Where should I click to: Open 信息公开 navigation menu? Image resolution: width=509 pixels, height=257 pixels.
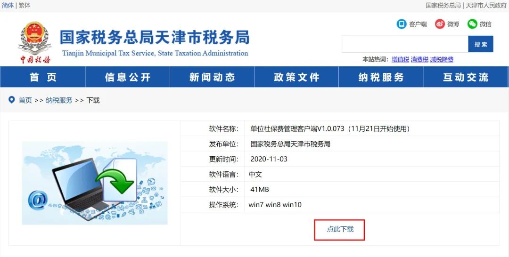pos(128,77)
